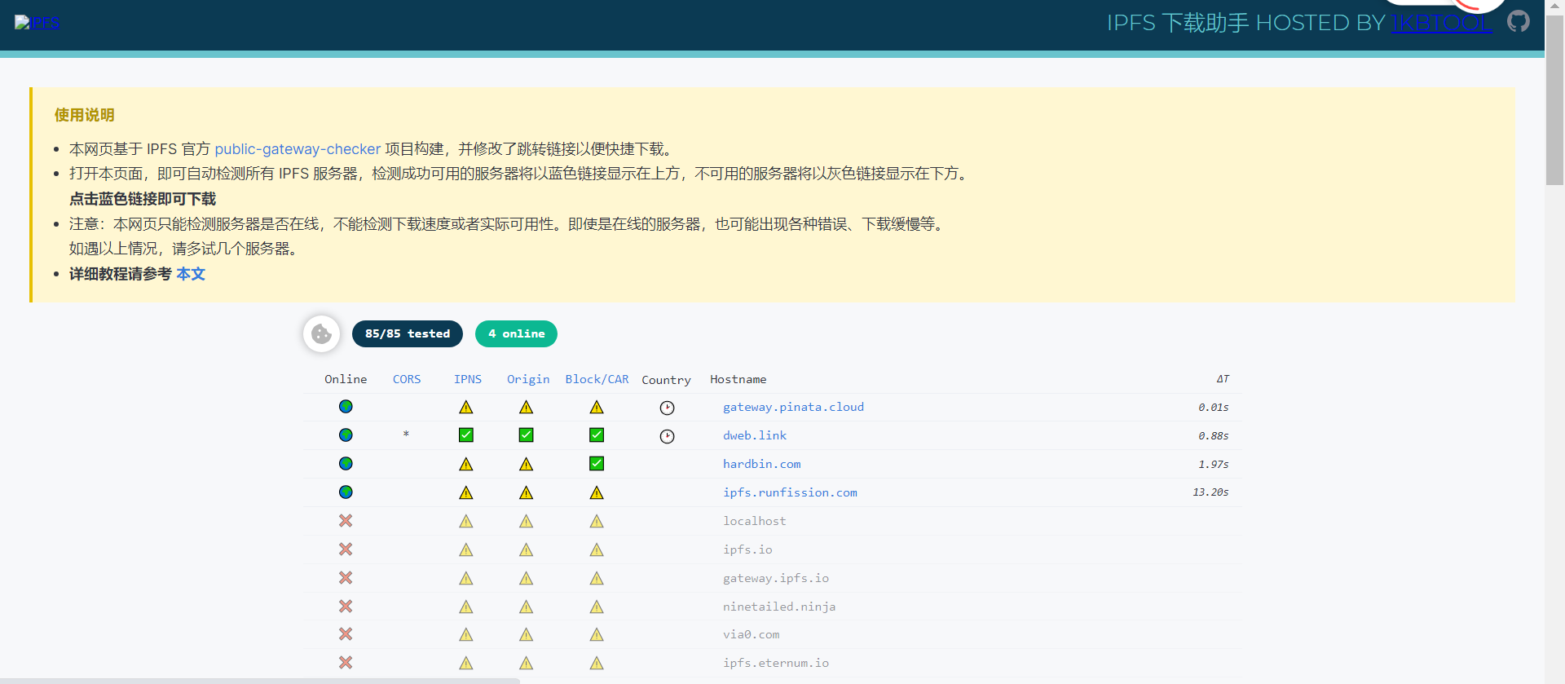Viewport: 1565px width, 684px height.
Task: Click IPNS warning icon for gateway.pinata.cloud
Action: tap(466, 407)
